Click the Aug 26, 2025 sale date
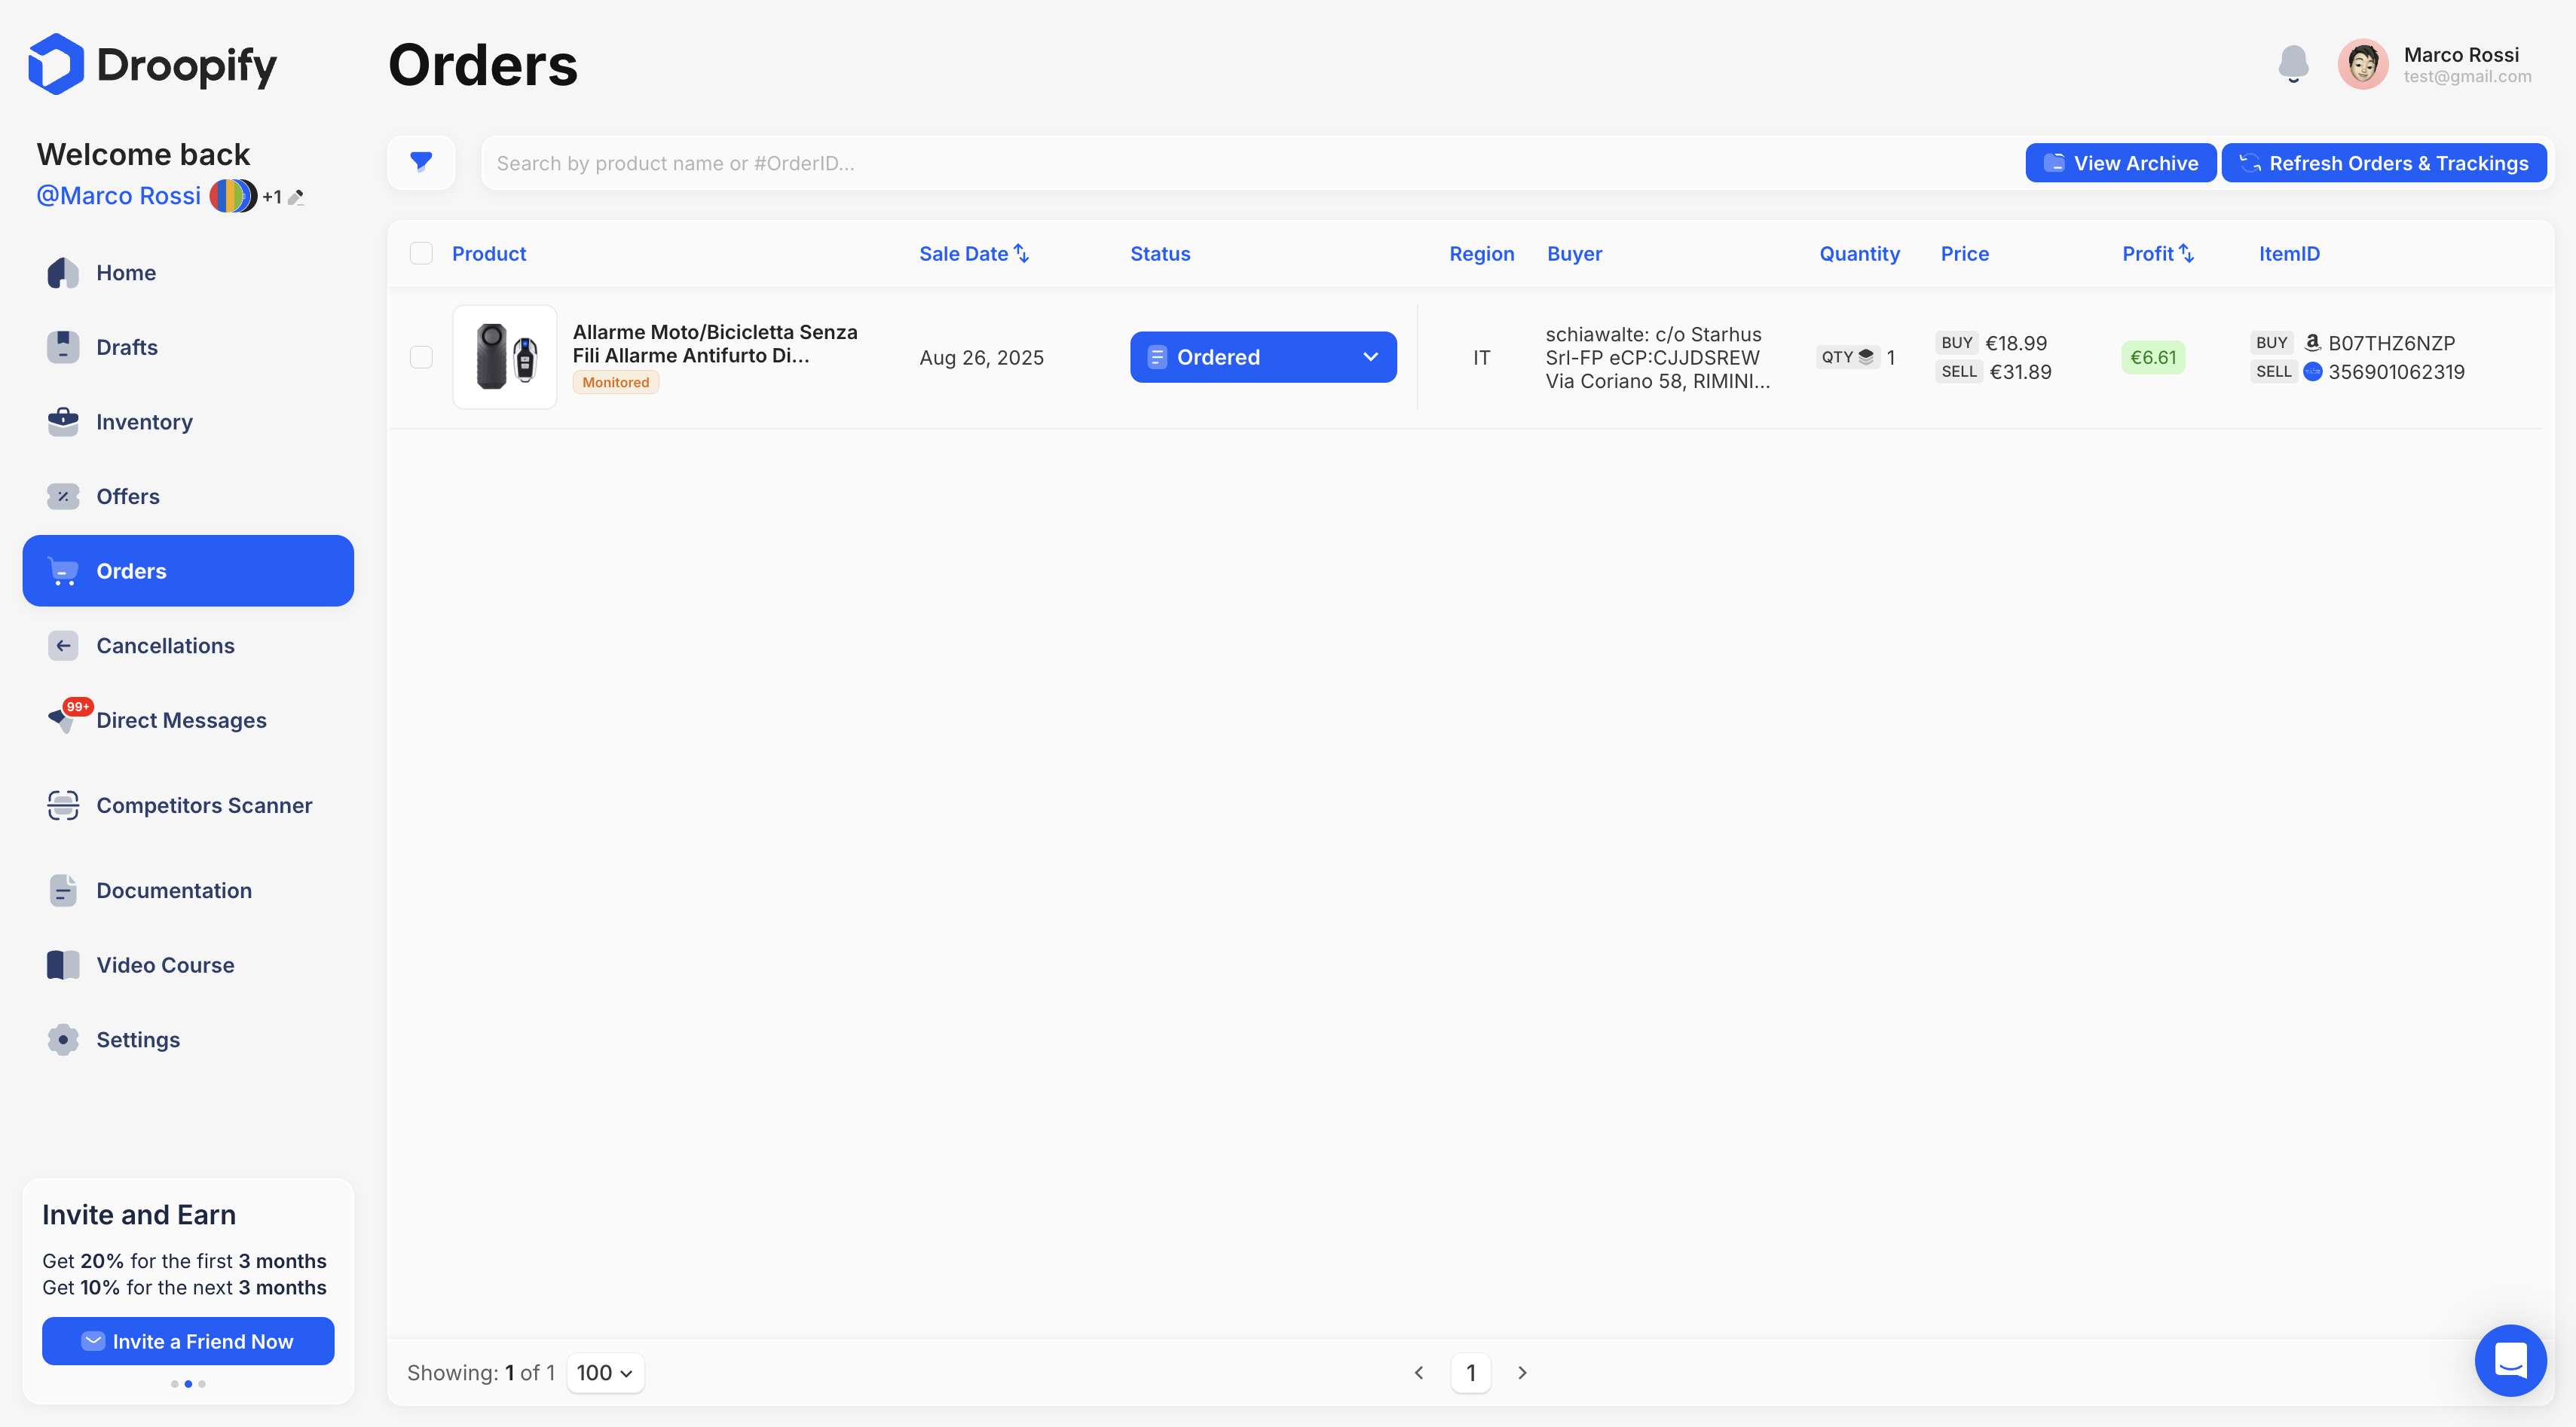This screenshot has height=1427, width=2576. click(981, 357)
